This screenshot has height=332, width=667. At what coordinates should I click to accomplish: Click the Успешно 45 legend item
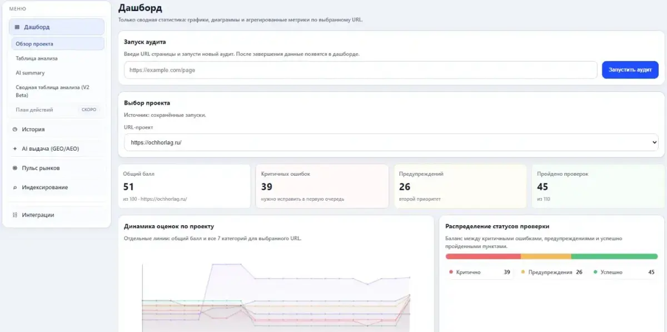pos(624,272)
